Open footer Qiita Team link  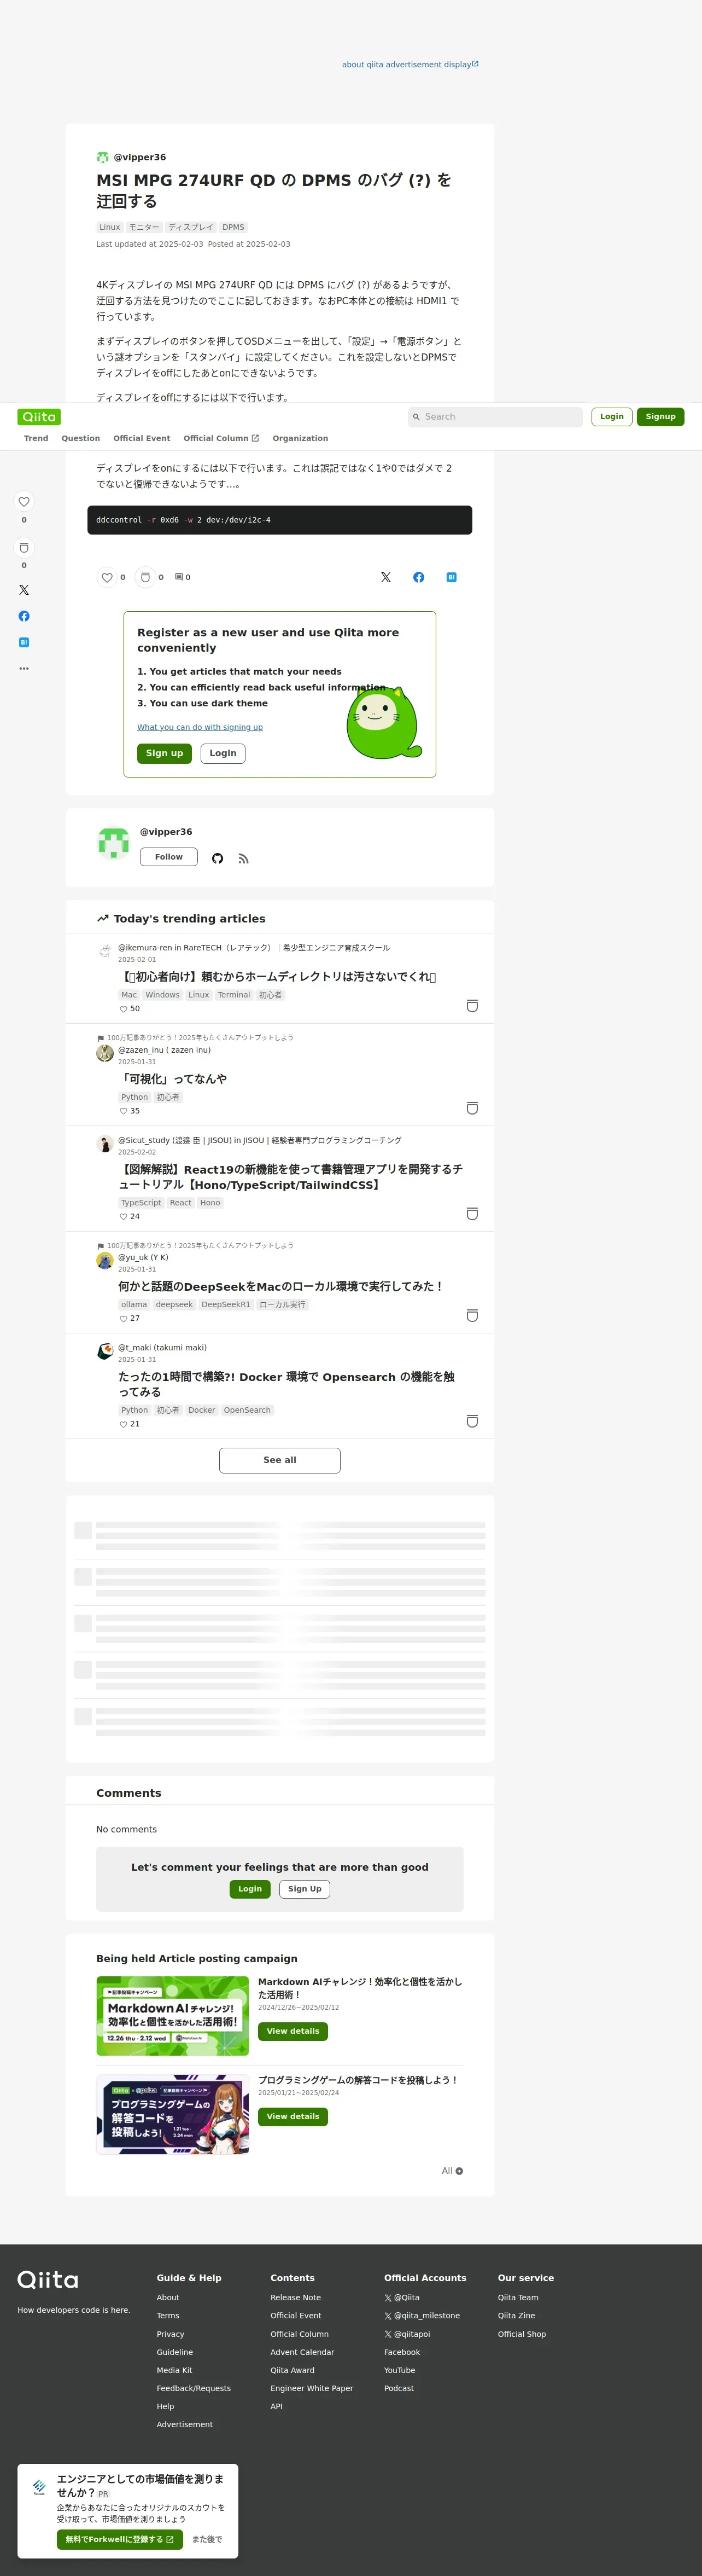[x=518, y=2297]
